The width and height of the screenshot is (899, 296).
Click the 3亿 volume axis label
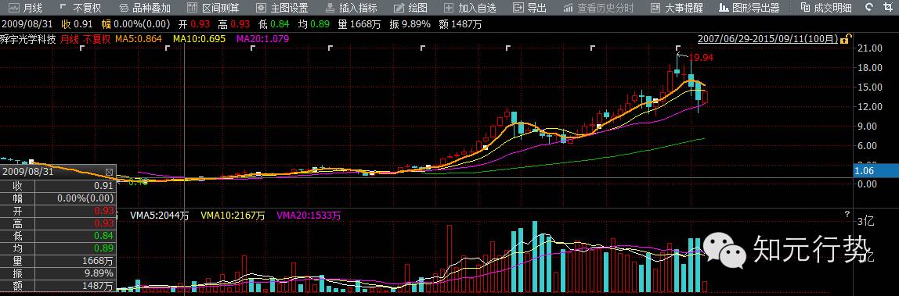coord(866,222)
